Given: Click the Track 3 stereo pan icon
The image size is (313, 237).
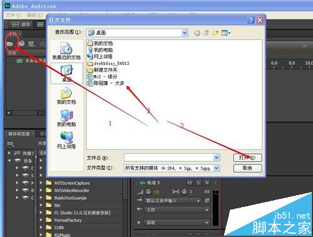Looking at the screenshot, I should [x=176, y=191].
